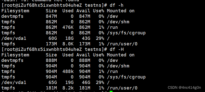
Task: Click the '8.0K' used value
Action: click(x=68, y=44)
